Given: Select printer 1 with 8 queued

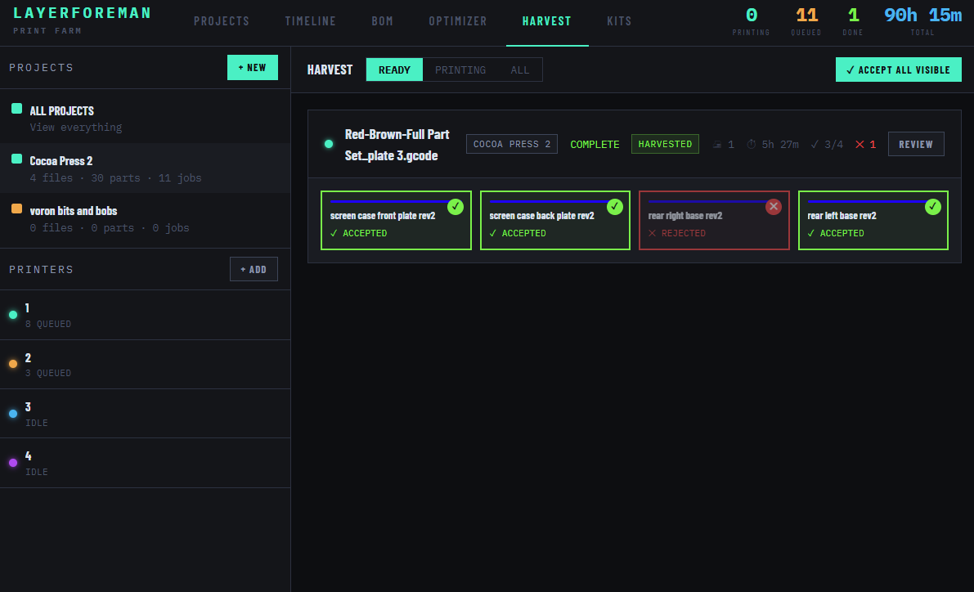Looking at the screenshot, I should (x=145, y=315).
